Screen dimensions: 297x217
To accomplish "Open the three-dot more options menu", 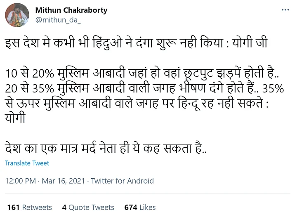I will click(285, 10).
